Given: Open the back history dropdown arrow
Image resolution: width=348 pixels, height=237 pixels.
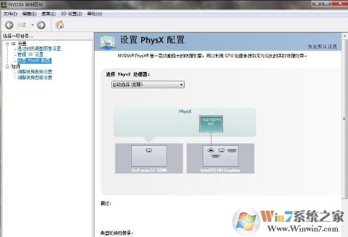Looking at the screenshot, I should click(32, 25).
